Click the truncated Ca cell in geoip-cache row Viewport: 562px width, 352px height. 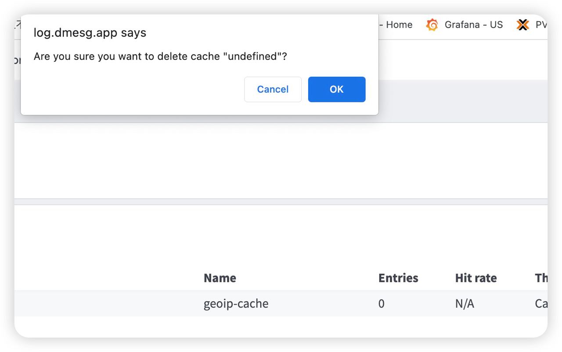tap(541, 304)
